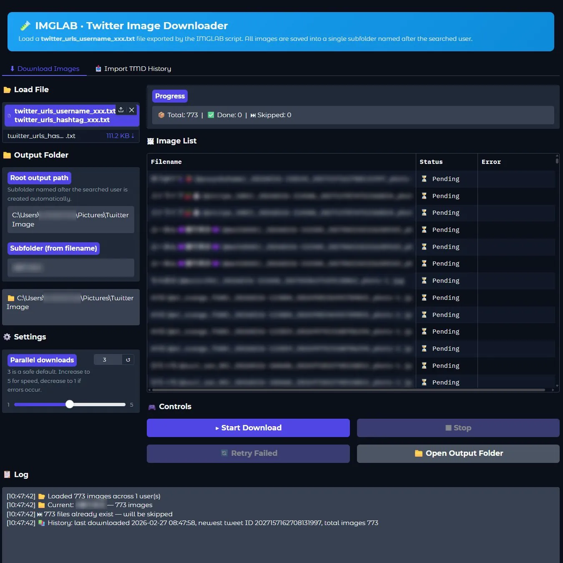Click the Parallel downloads slider handle
Viewport: 563px width, 563px height.
(70, 404)
